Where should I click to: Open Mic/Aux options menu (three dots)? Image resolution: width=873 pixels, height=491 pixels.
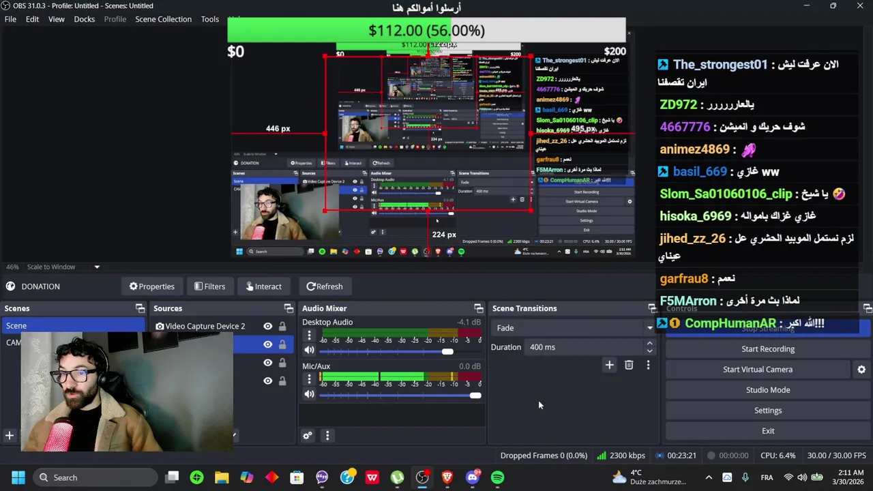309,380
